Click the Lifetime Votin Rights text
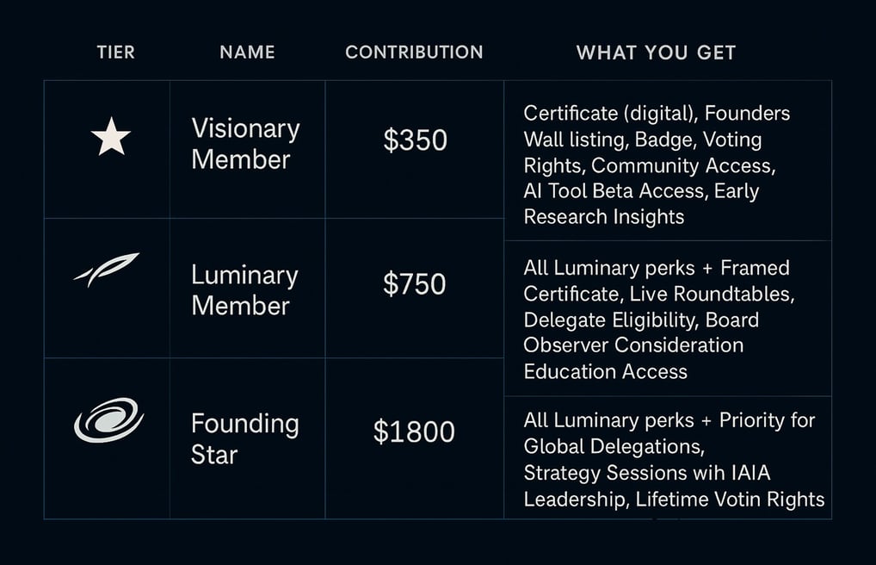The image size is (876, 565). coord(730,499)
